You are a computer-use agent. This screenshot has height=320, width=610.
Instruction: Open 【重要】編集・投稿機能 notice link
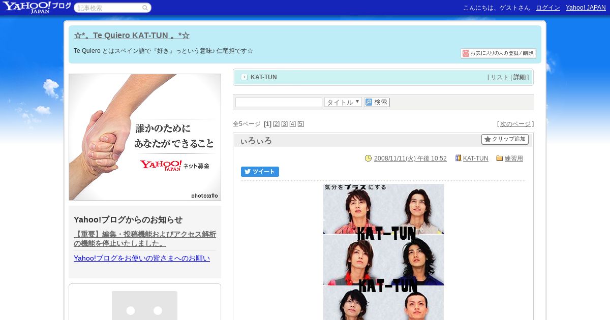tap(145, 239)
